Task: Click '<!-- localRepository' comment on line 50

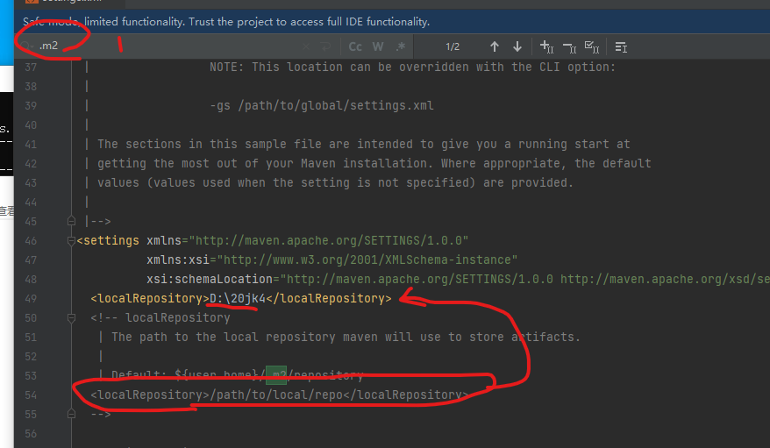Action: (160, 318)
